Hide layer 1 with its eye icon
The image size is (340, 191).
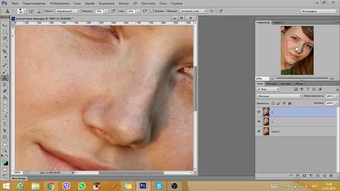(x=259, y=121)
